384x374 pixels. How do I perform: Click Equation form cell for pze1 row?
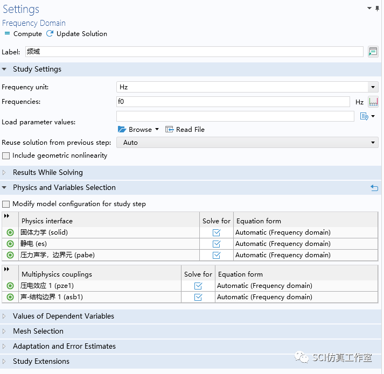pyautogui.click(x=297, y=286)
